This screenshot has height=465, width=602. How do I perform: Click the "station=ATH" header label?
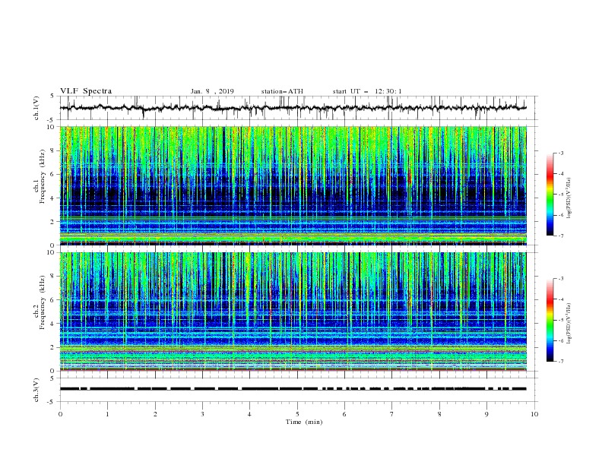282,91
